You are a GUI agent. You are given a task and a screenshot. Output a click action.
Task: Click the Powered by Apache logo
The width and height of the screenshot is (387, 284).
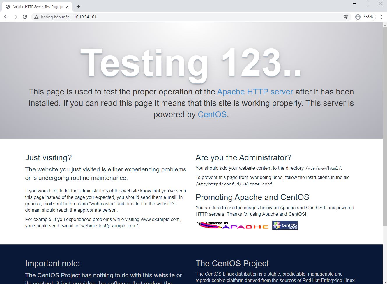coord(233,225)
